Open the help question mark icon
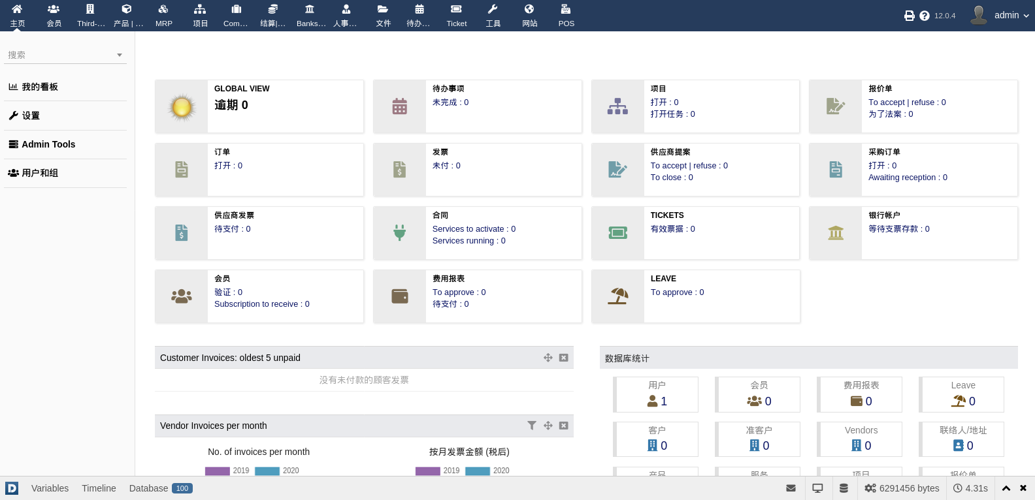 [x=924, y=16]
